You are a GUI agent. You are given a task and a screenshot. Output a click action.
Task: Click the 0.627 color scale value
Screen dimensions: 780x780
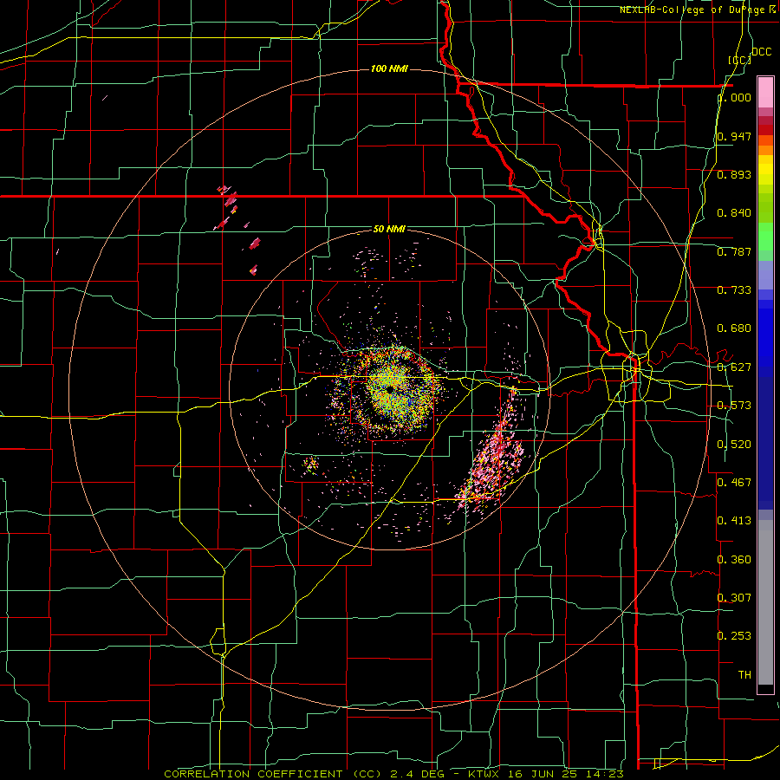734,367
